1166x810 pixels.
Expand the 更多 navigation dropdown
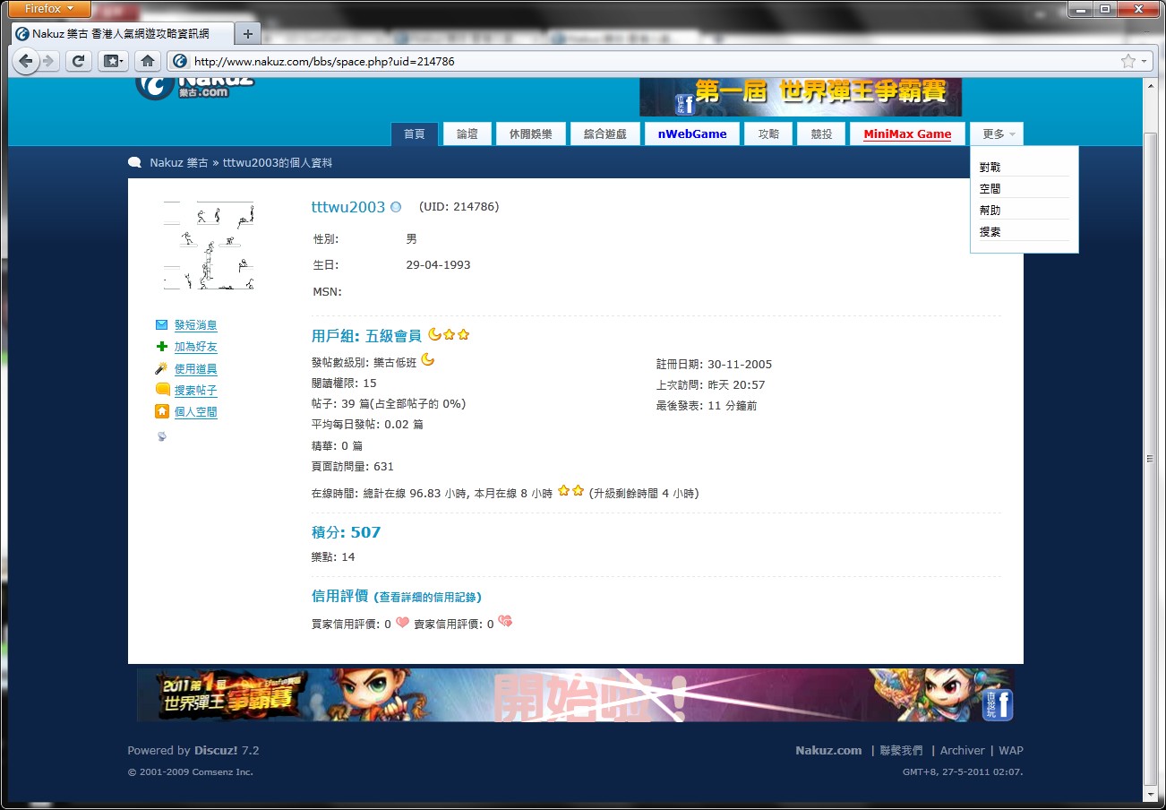point(998,134)
